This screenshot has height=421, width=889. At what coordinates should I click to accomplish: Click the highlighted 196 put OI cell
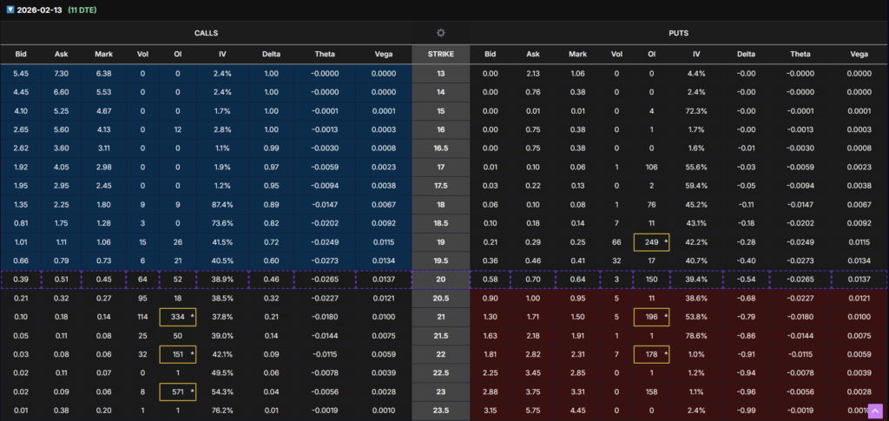(651, 317)
